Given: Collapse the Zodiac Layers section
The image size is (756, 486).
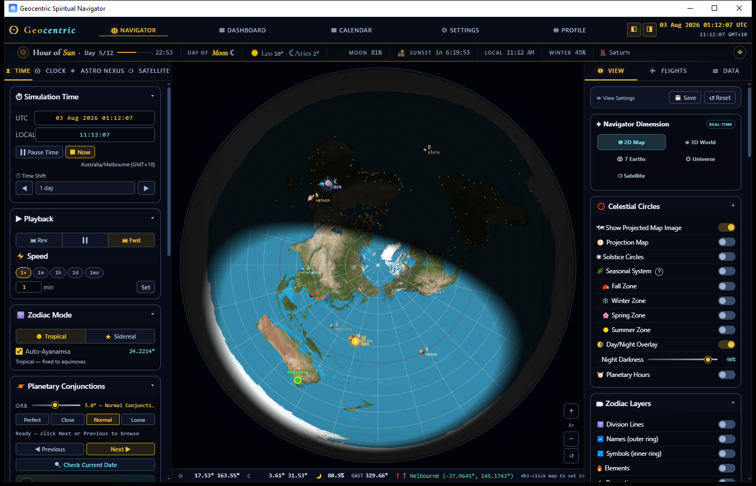Looking at the screenshot, I should [733, 403].
